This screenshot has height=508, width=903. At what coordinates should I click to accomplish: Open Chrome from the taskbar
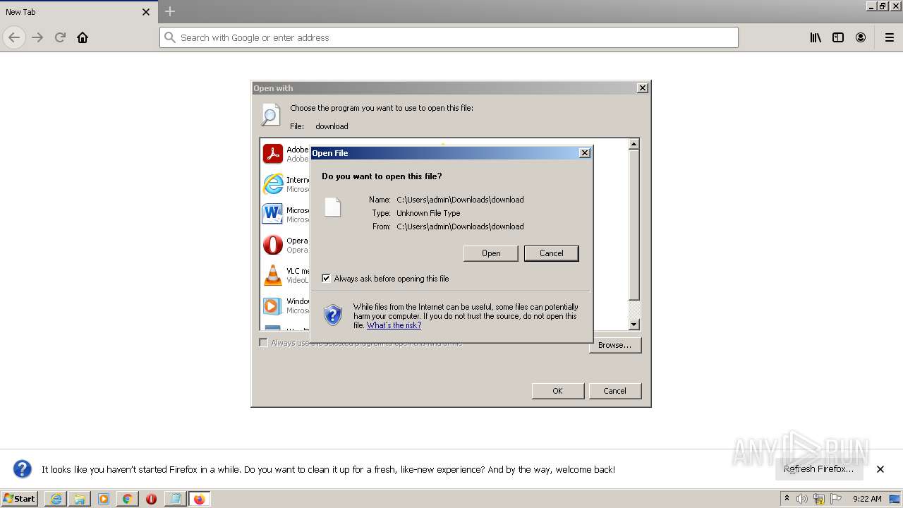[x=127, y=499]
